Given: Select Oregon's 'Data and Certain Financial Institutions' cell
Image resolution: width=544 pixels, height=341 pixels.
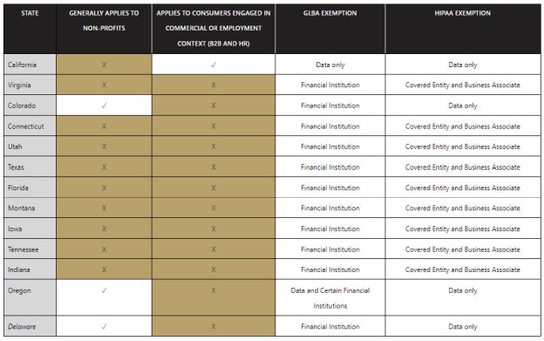Looking at the screenshot, I should (x=330, y=298).
